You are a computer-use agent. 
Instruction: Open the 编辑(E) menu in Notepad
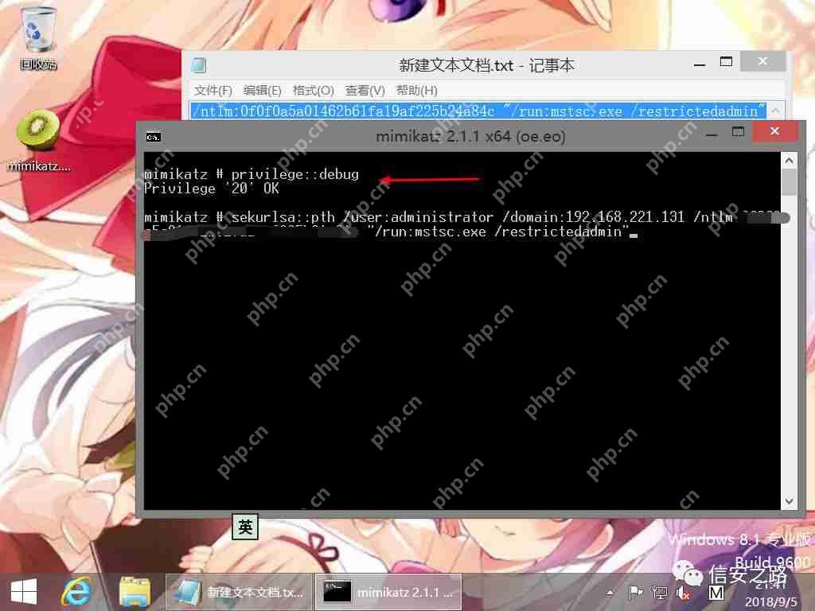(x=263, y=91)
